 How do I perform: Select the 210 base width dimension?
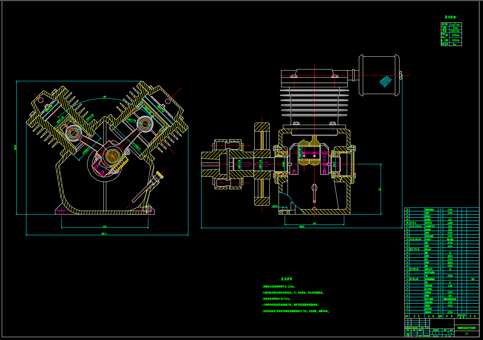tap(105, 226)
